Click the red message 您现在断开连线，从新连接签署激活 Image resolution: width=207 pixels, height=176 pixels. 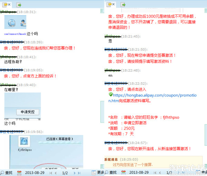[x=150, y=149]
